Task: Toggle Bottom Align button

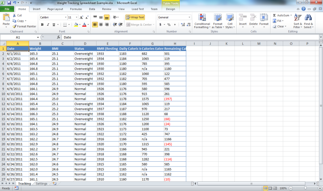Action: (x=107, y=17)
